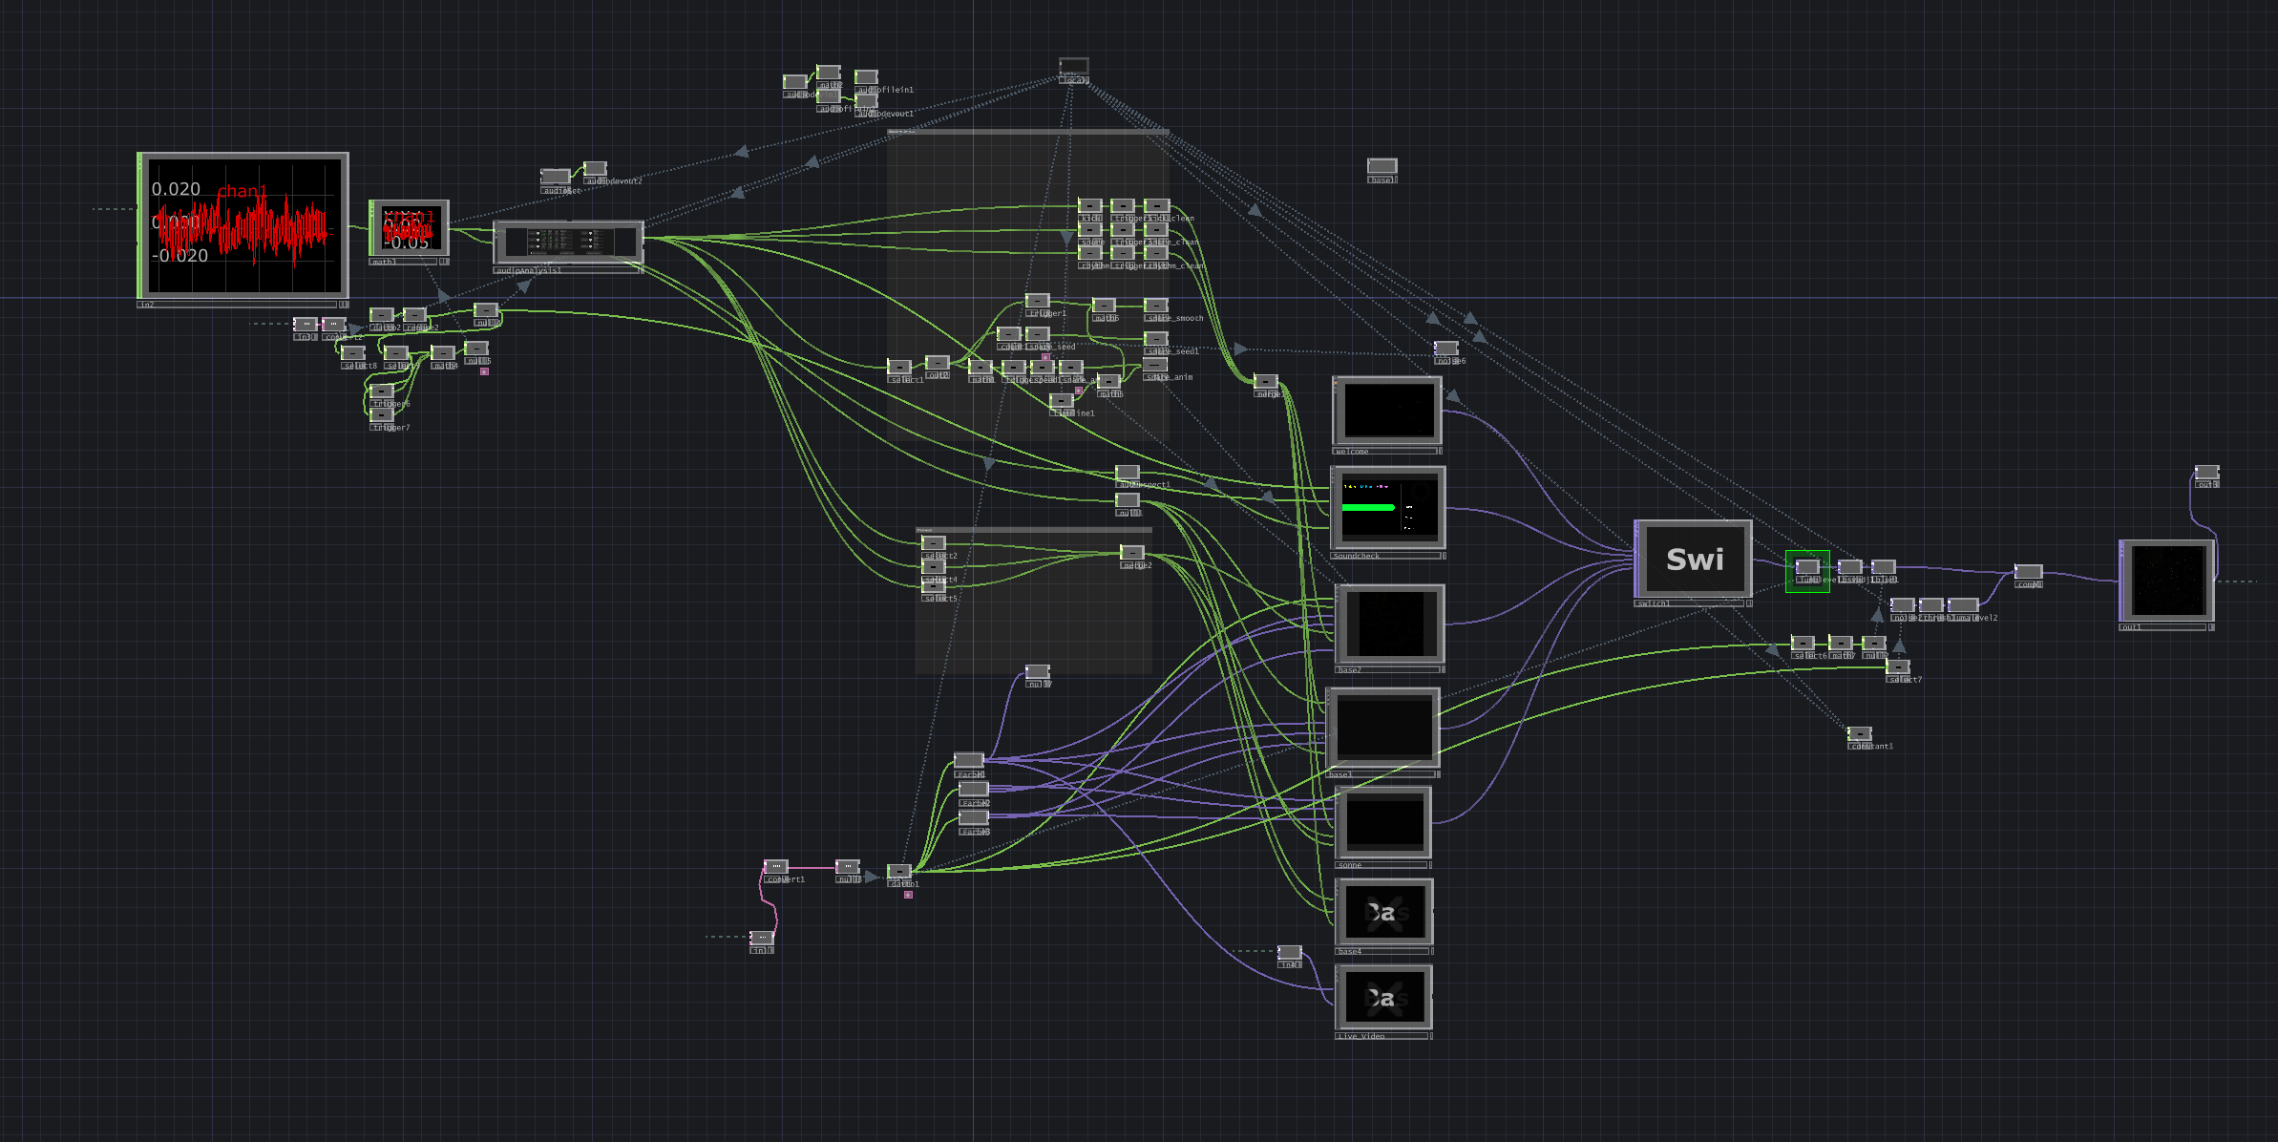Screen dimensions: 2278x1142
Task: Click the in3 node
Action: [x=306, y=325]
